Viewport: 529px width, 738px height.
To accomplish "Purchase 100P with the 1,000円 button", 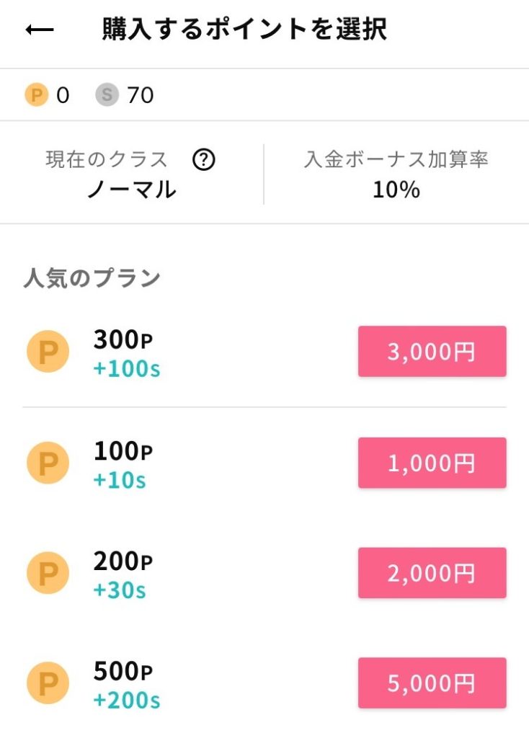I will [432, 463].
